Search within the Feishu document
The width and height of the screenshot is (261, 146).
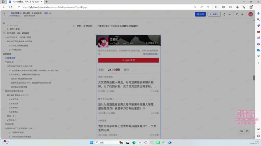click(236, 14)
